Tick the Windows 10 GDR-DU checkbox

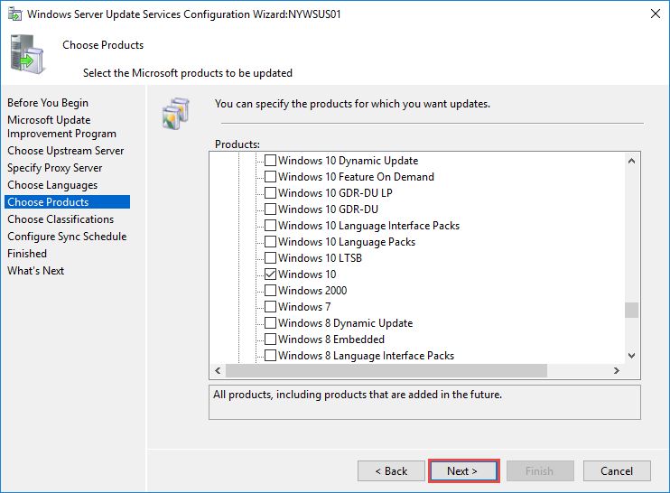coord(270,209)
